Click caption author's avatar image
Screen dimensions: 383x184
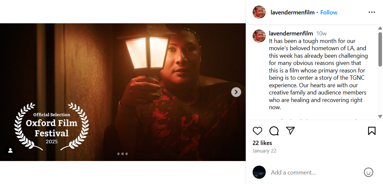[259, 36]
